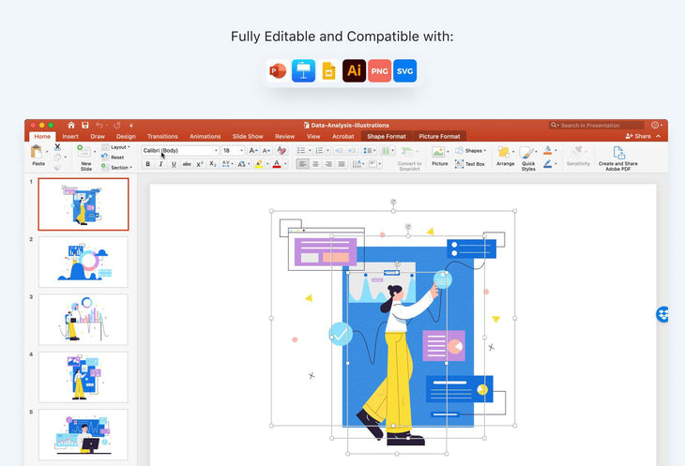Click the Share button
The height and width of the screenshot is (466, 685).
pyautogui.click(x=640, y=136)
